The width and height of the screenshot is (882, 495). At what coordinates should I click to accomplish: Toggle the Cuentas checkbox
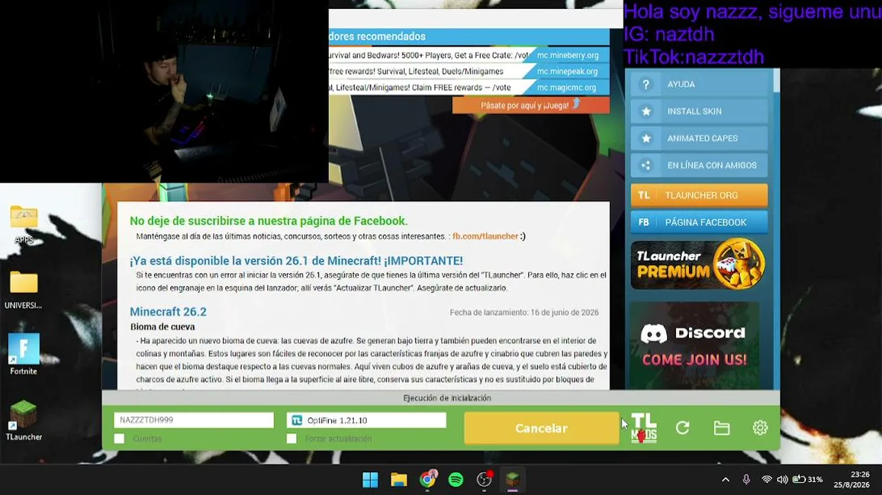120,439
